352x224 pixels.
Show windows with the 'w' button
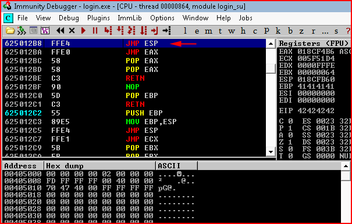coord(232,31)
